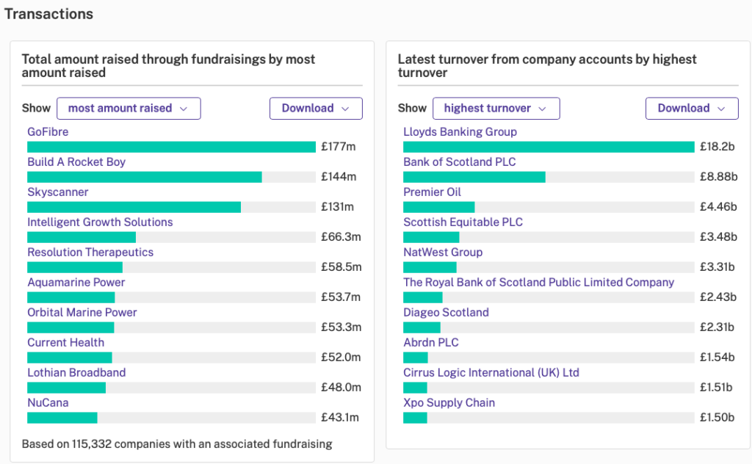The height and width of the screenshot is (464, 752).
Task: Click 'Based on 115,332 companies' footnote
Action: point(177,444)
